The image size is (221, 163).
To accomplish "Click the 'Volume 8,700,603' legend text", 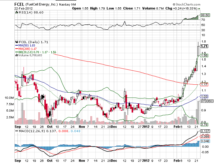I will pos(30,55).
